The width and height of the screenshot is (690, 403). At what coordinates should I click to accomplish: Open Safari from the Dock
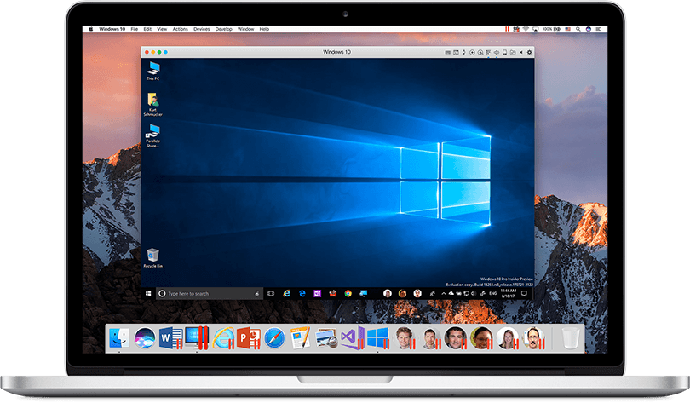274,339
